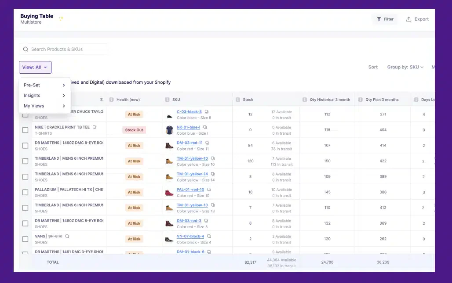Copy SKU TM-01-yellow-14 using its copy icon
452x283 pixels.
tap(213, 174)
